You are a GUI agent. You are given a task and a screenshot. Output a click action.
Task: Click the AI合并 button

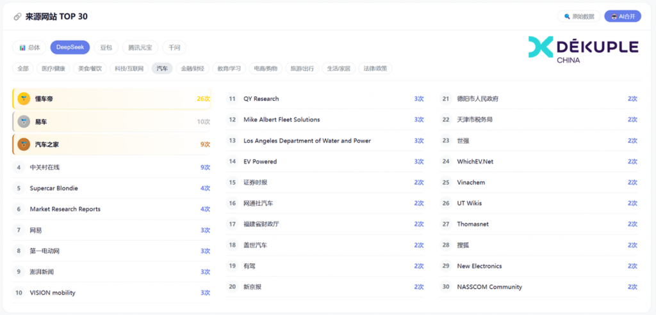[x=623, y=16]
